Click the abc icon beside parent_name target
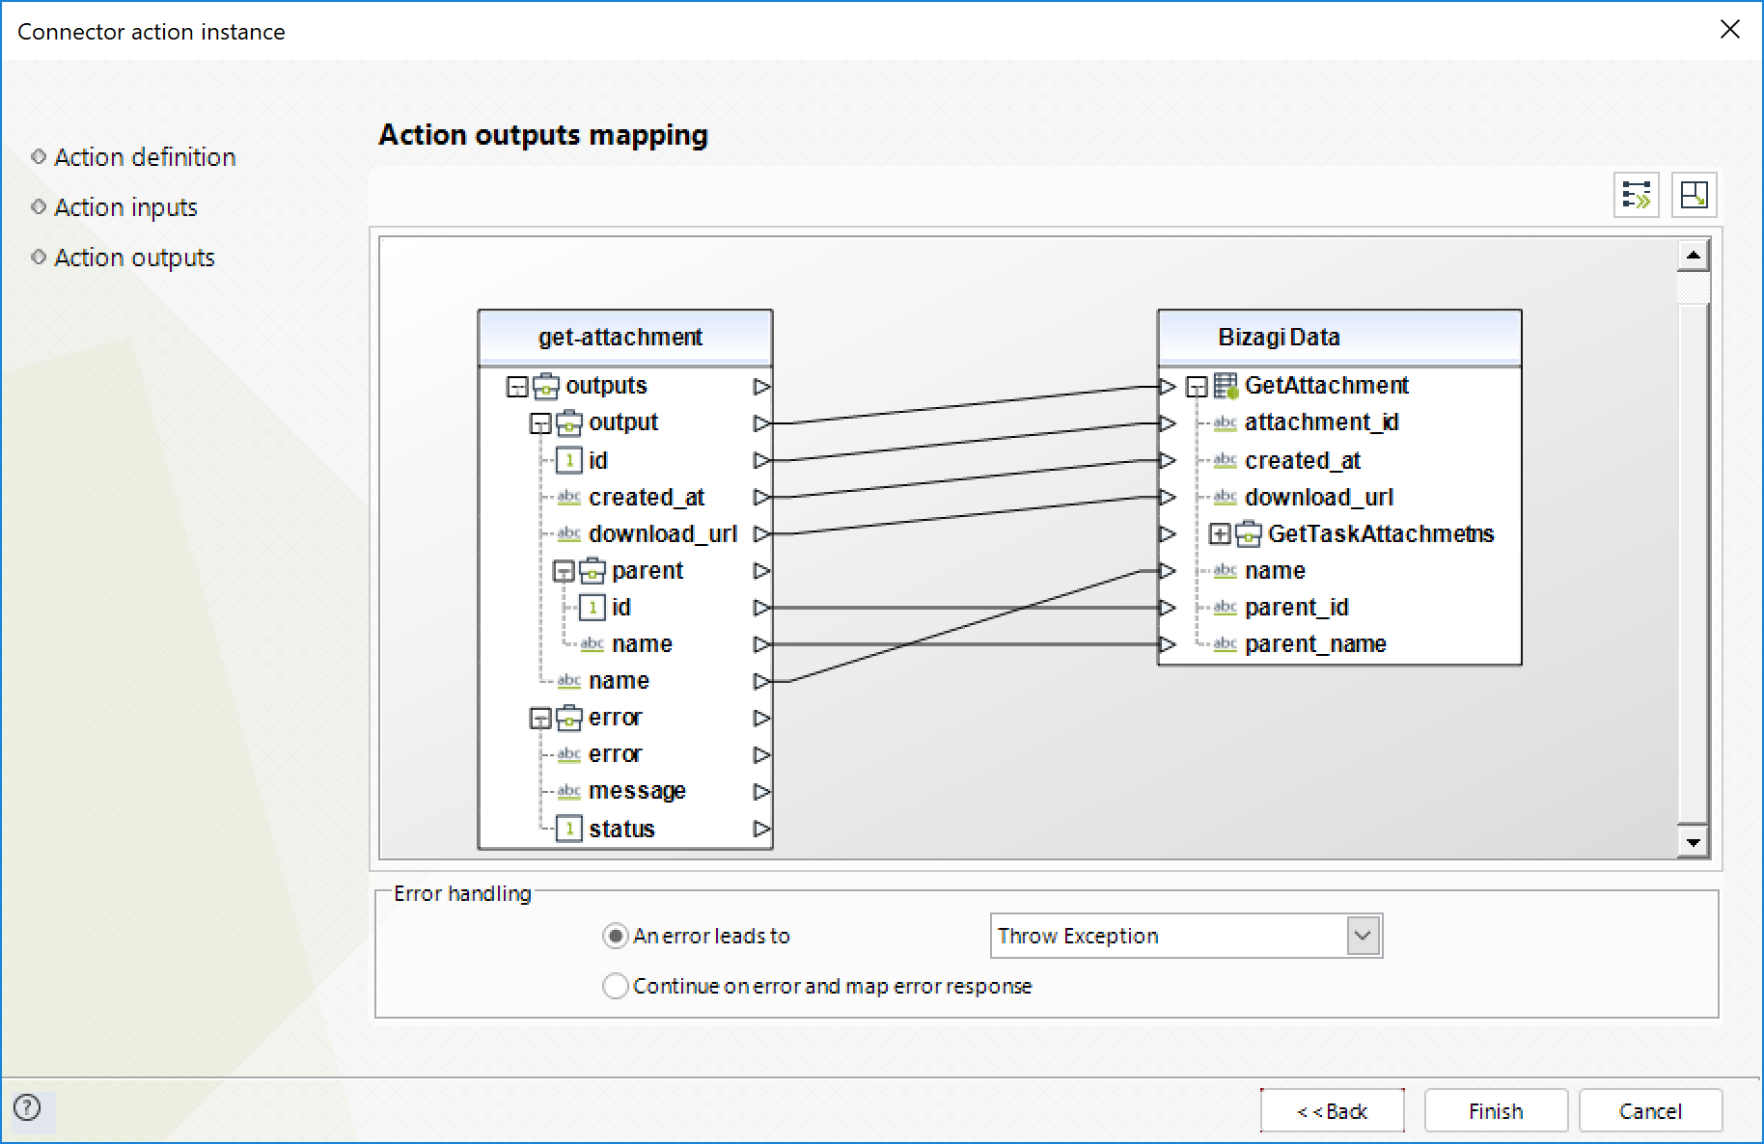 pyautogui.click(x=1226, y=643)
